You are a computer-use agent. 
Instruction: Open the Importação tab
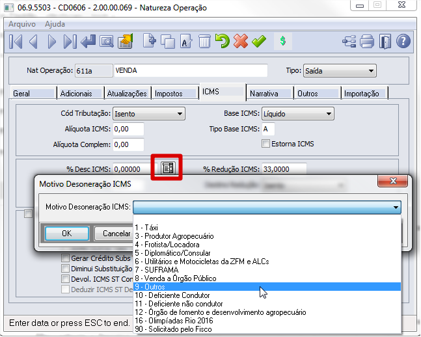364,94
